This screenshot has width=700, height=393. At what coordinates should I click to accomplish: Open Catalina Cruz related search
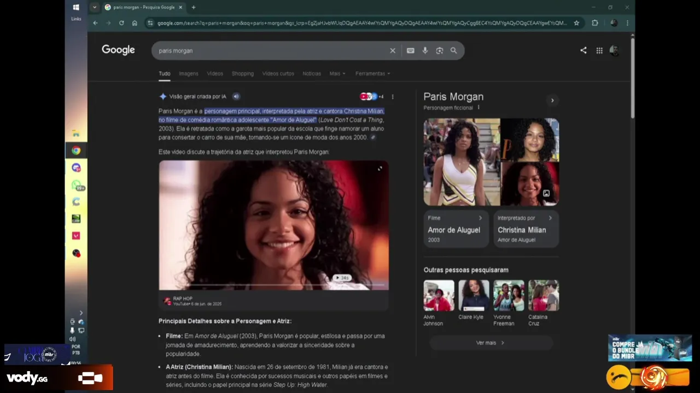tap(544, 303)
